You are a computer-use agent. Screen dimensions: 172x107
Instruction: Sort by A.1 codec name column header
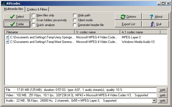pyautogui.click(x=140, y=32)
